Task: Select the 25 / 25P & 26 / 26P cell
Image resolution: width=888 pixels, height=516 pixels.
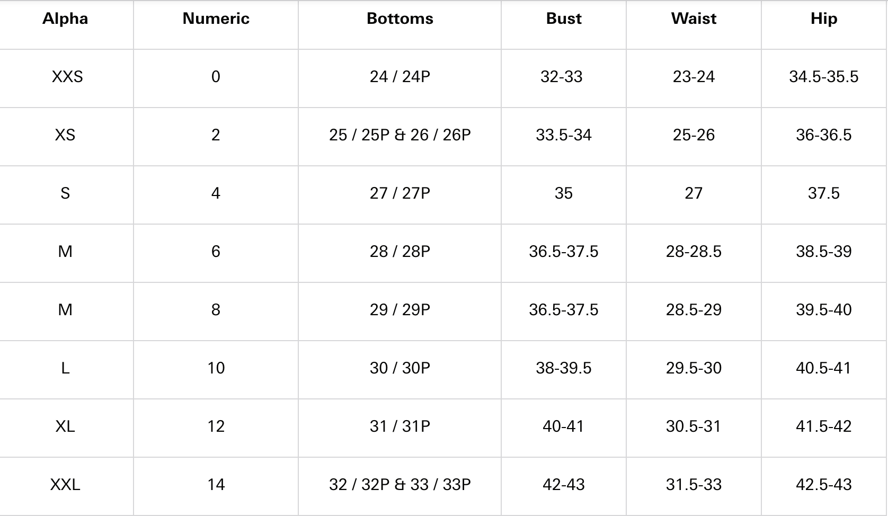Action: 399,135
